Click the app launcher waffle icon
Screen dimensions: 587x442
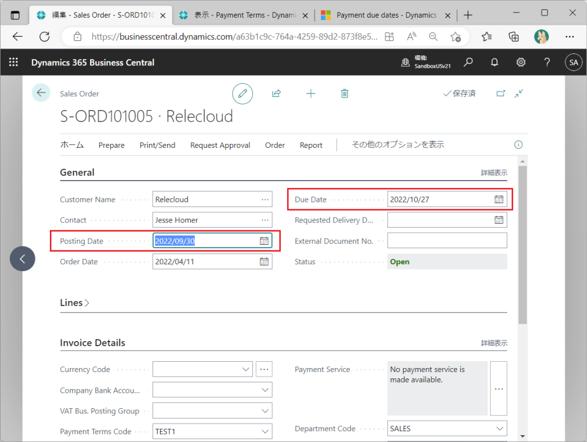pyautogui.click(x=14, y=62)
